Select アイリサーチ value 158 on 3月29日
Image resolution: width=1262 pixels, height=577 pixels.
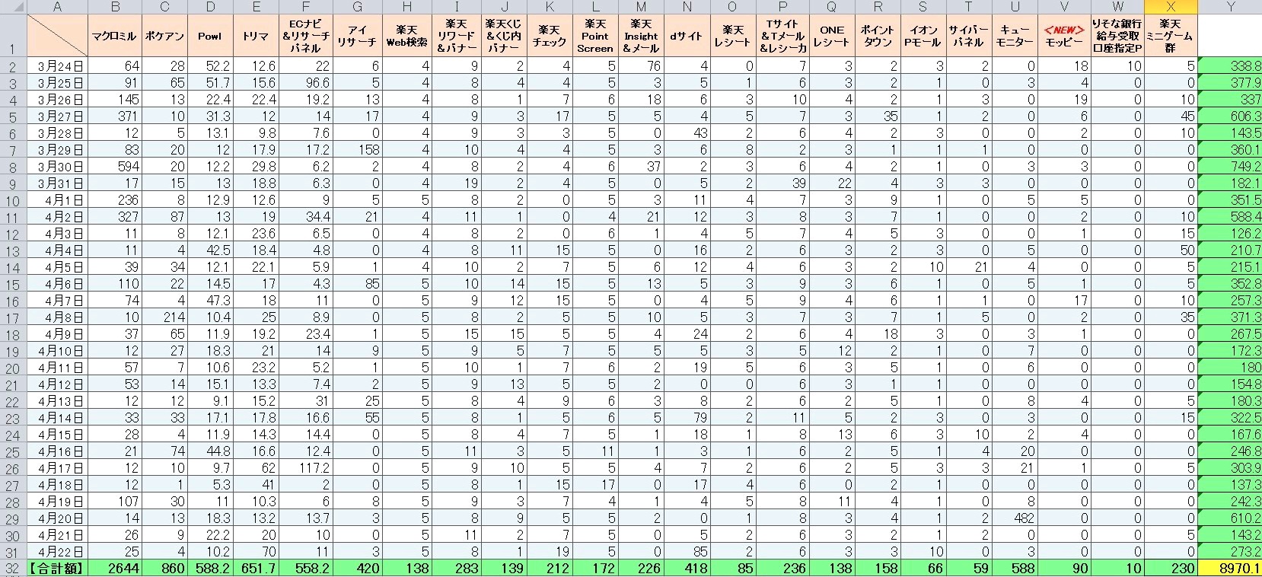[x=357, y=150]
